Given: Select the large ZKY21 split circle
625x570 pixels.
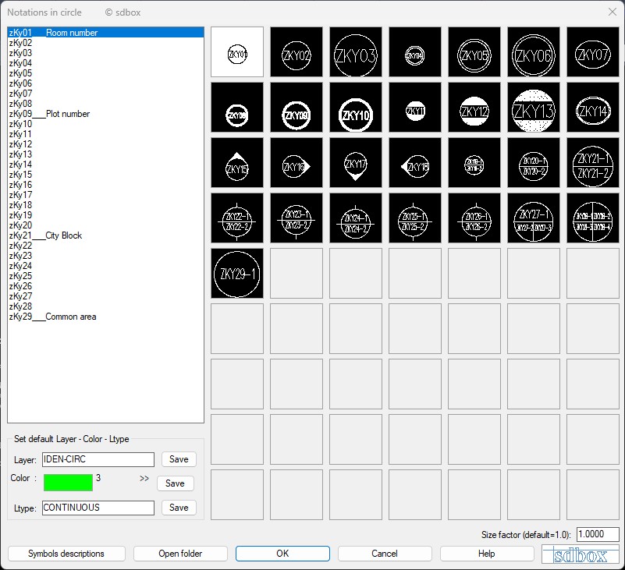Looking at the screenshot, I should click(593, 162).
